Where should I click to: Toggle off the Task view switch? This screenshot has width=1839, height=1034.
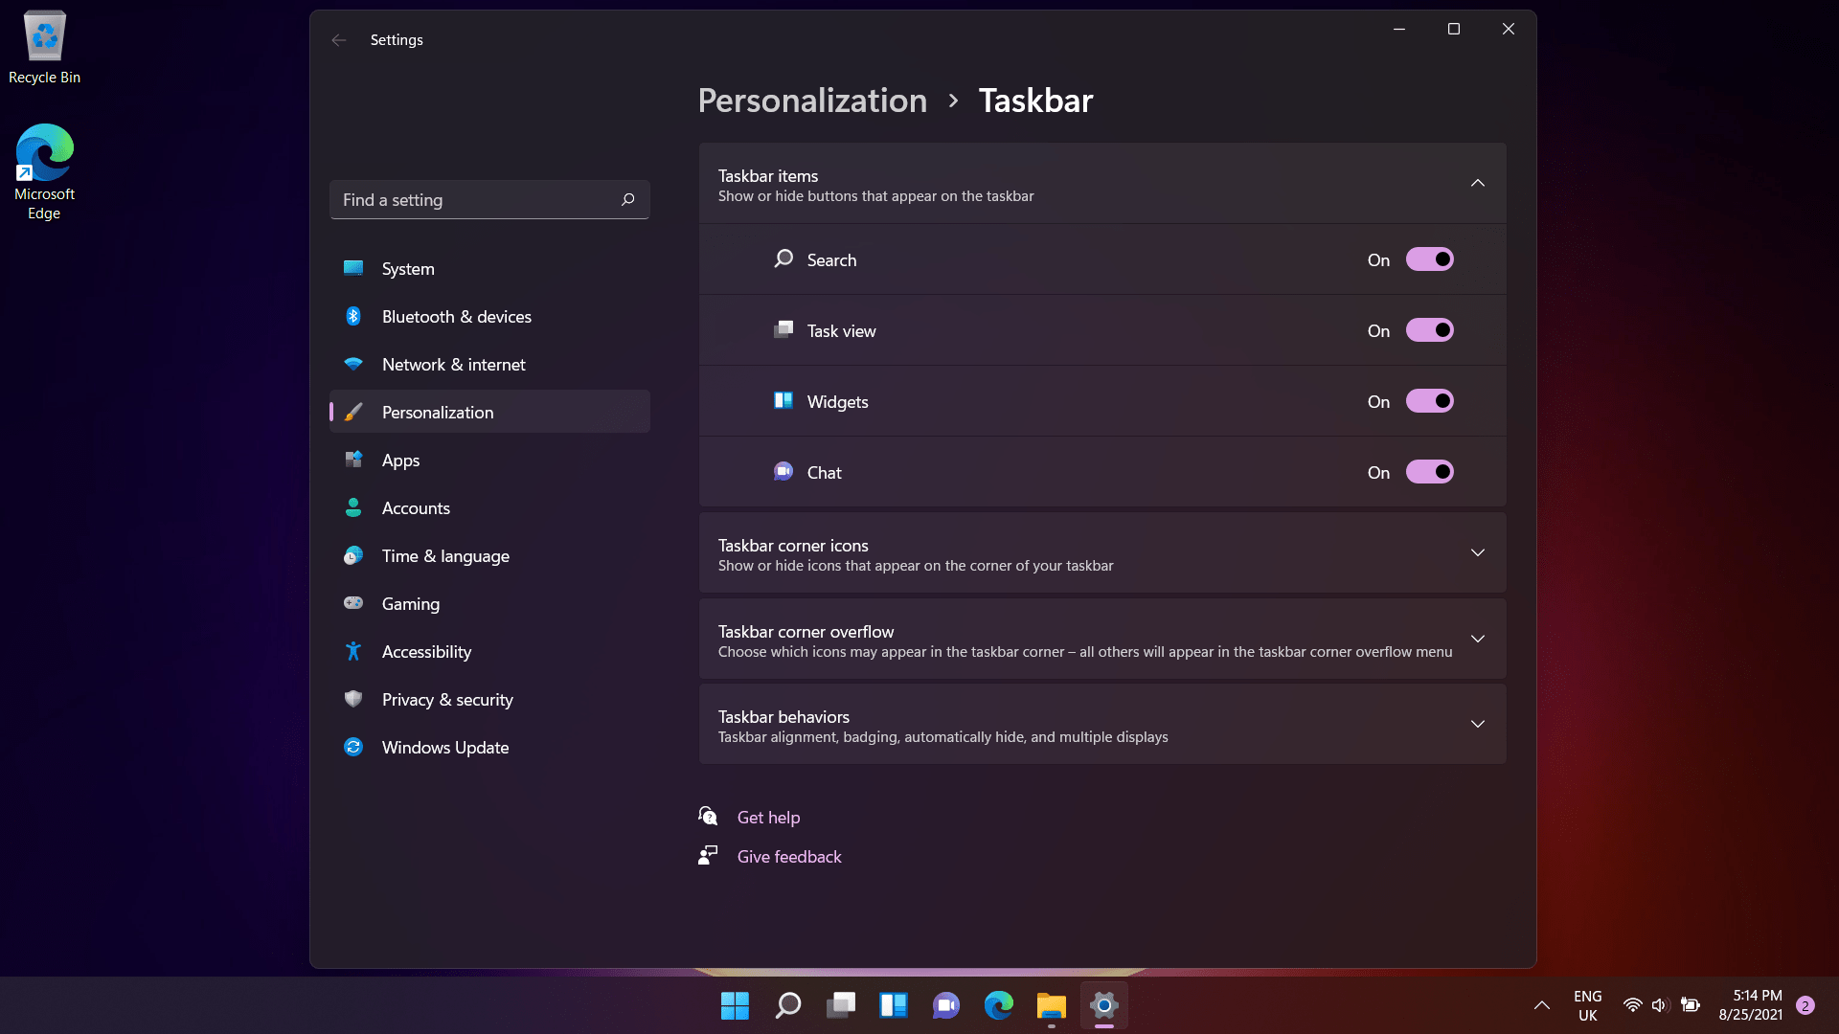point(1429,330)
